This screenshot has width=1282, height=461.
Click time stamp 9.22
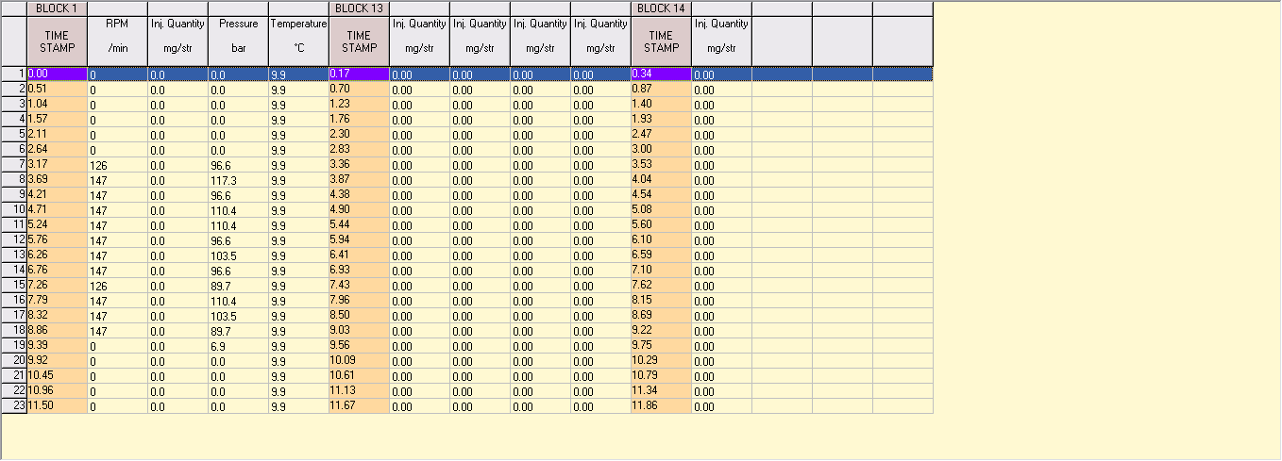coord(661,330)
